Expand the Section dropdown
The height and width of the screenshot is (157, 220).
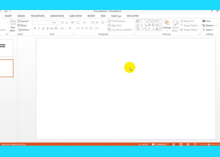point(25,30)
